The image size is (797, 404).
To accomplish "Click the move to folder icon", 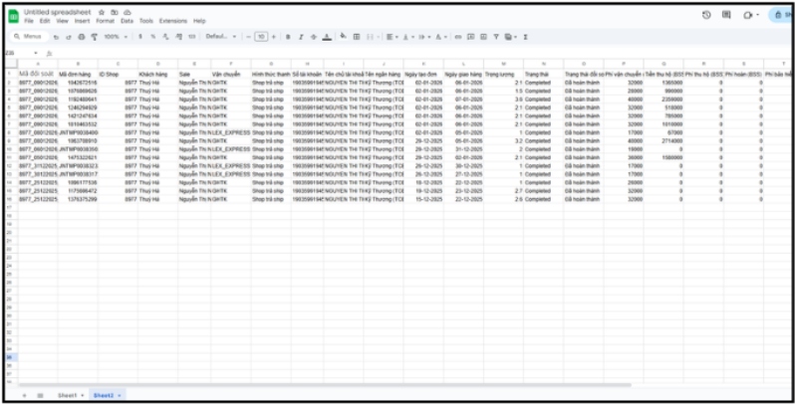I will [x=115, y=12].
